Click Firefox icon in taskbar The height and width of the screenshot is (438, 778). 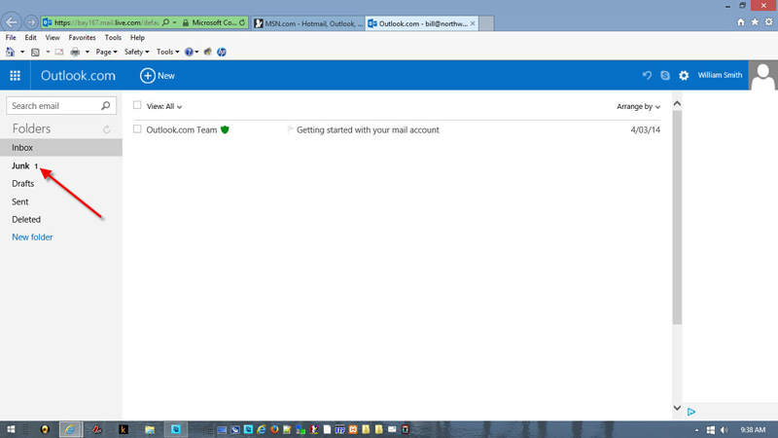tap(274, 429)
